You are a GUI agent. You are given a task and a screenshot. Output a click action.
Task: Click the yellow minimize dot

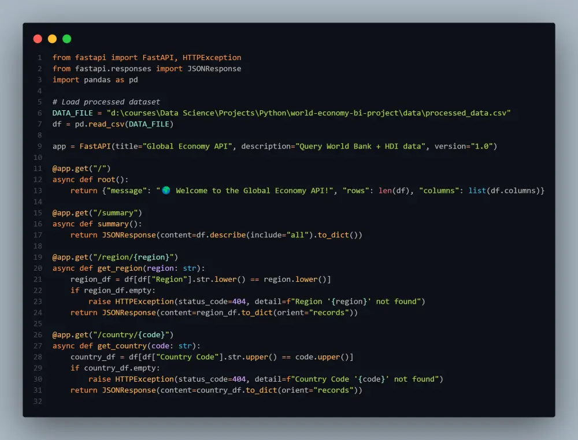pyautogui.click(x=53, y=39)
